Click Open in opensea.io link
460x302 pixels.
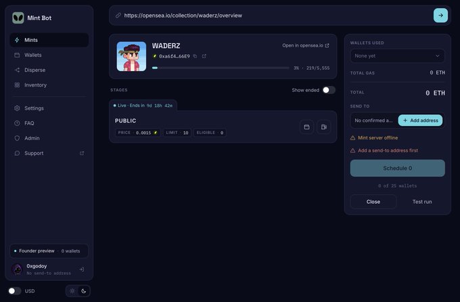306,45
